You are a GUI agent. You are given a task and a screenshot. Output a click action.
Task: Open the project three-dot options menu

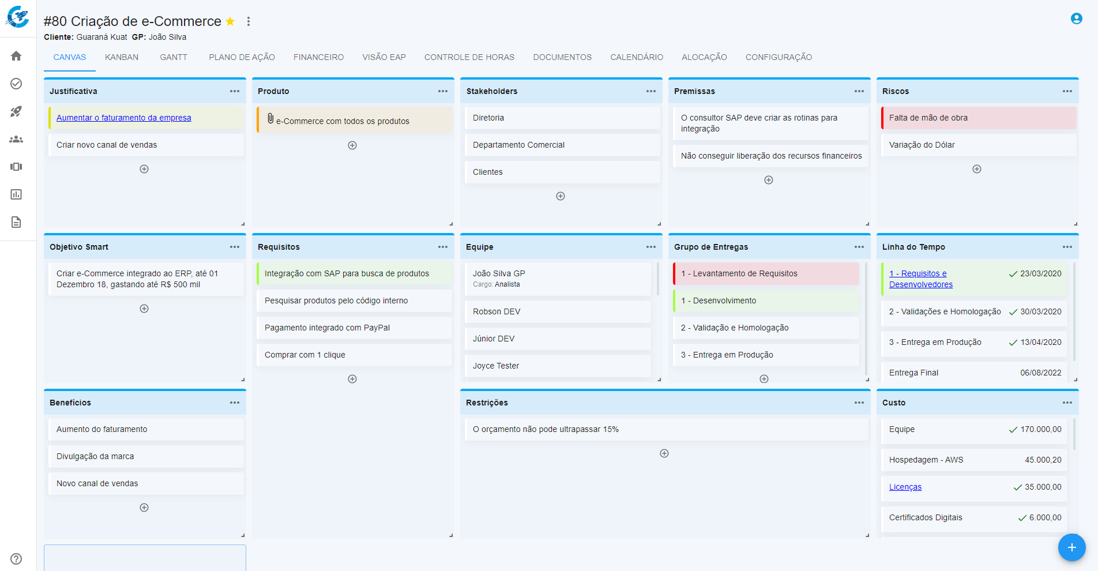249,21
